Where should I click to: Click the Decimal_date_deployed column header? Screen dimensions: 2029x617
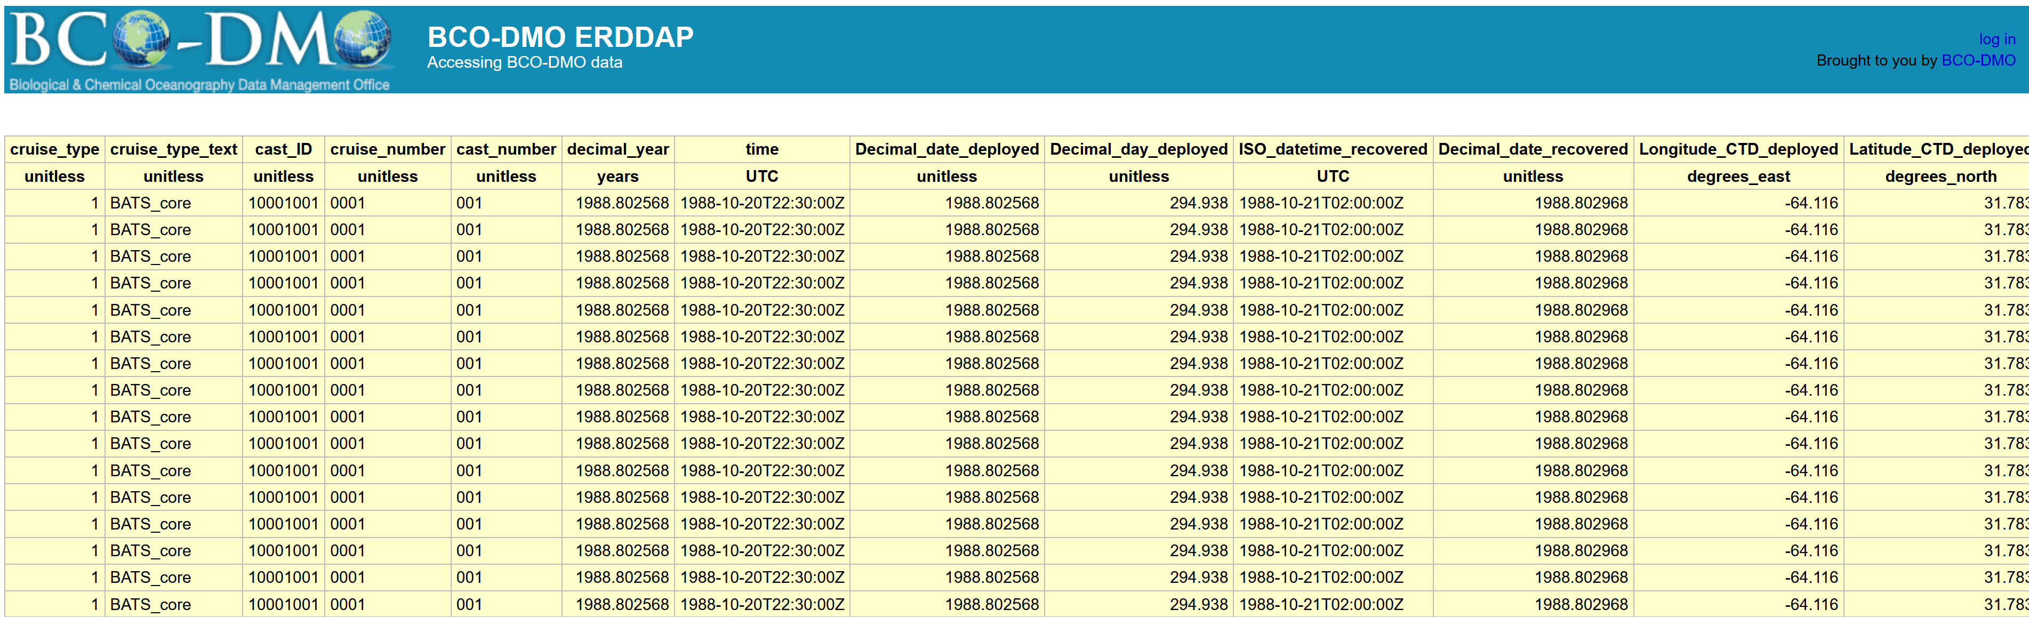947,150
